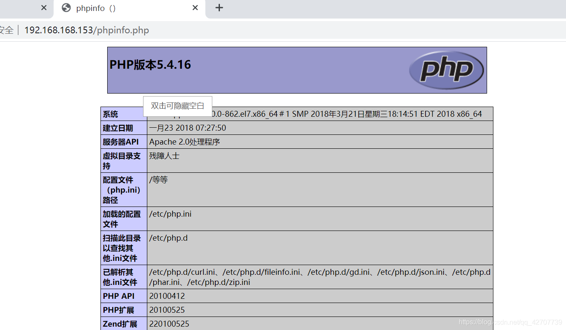Select the system kernel info value
Viewport: 566px width, 330px height.
click(x=320, y=114)
